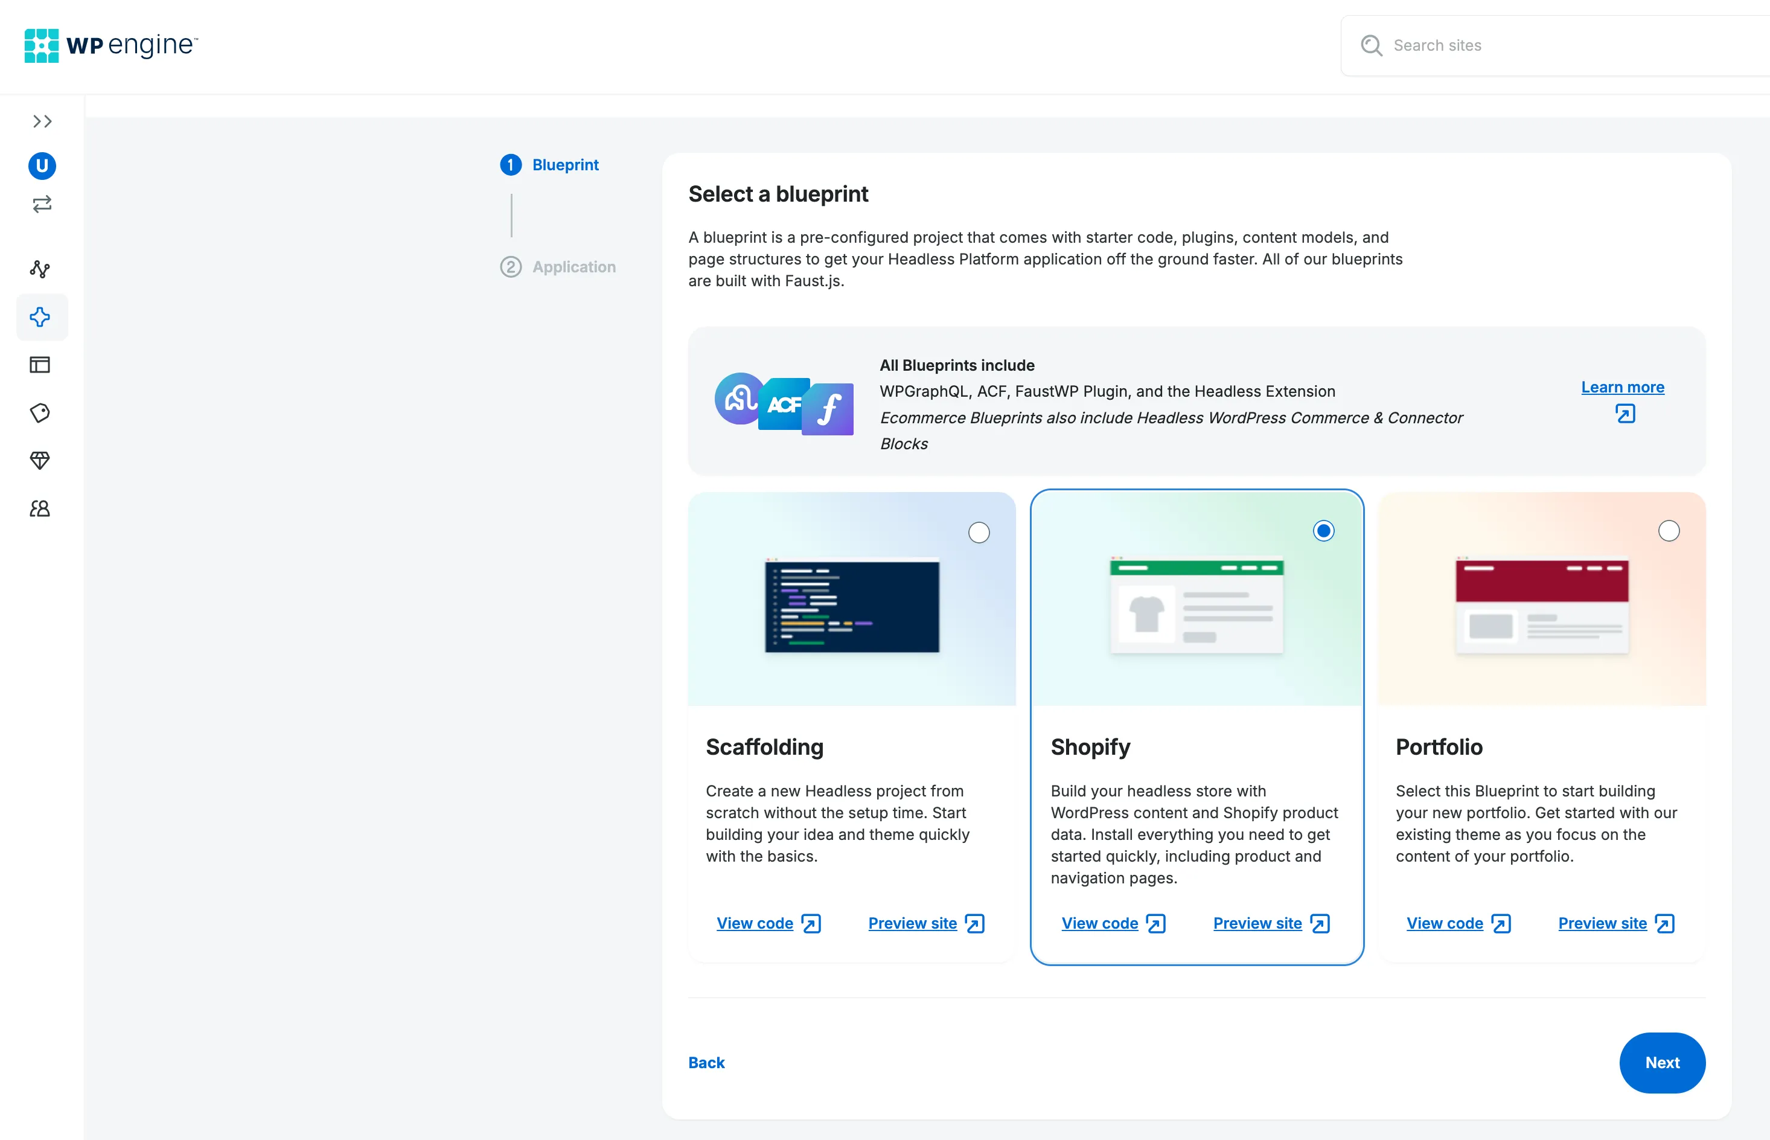
Task: Go to the Blueprint step indicator
Action: (550, 164)
